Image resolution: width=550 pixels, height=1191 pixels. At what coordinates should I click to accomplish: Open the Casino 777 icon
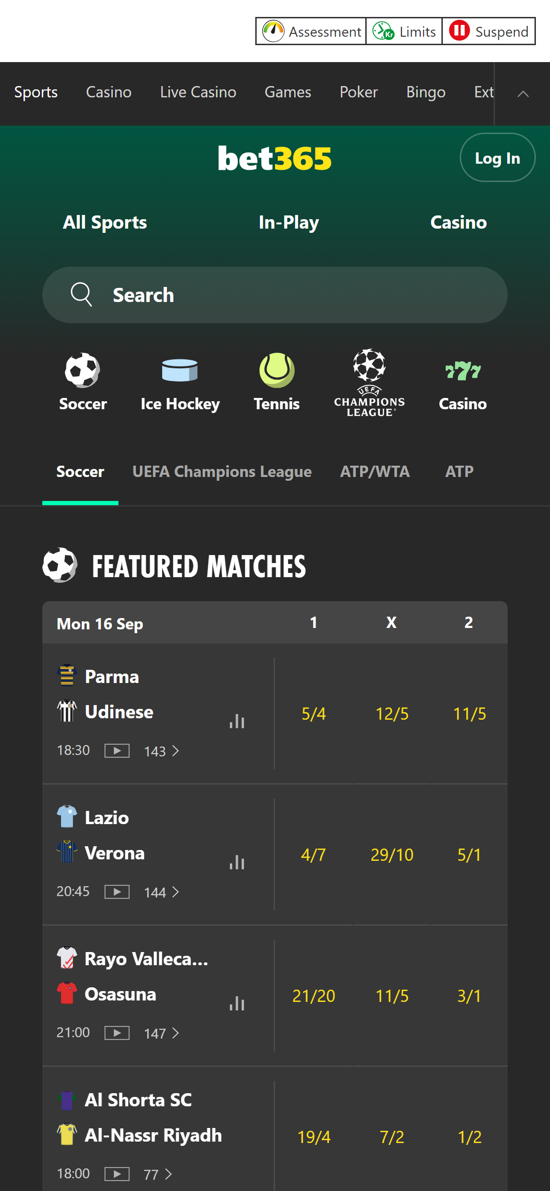point(463,372)
